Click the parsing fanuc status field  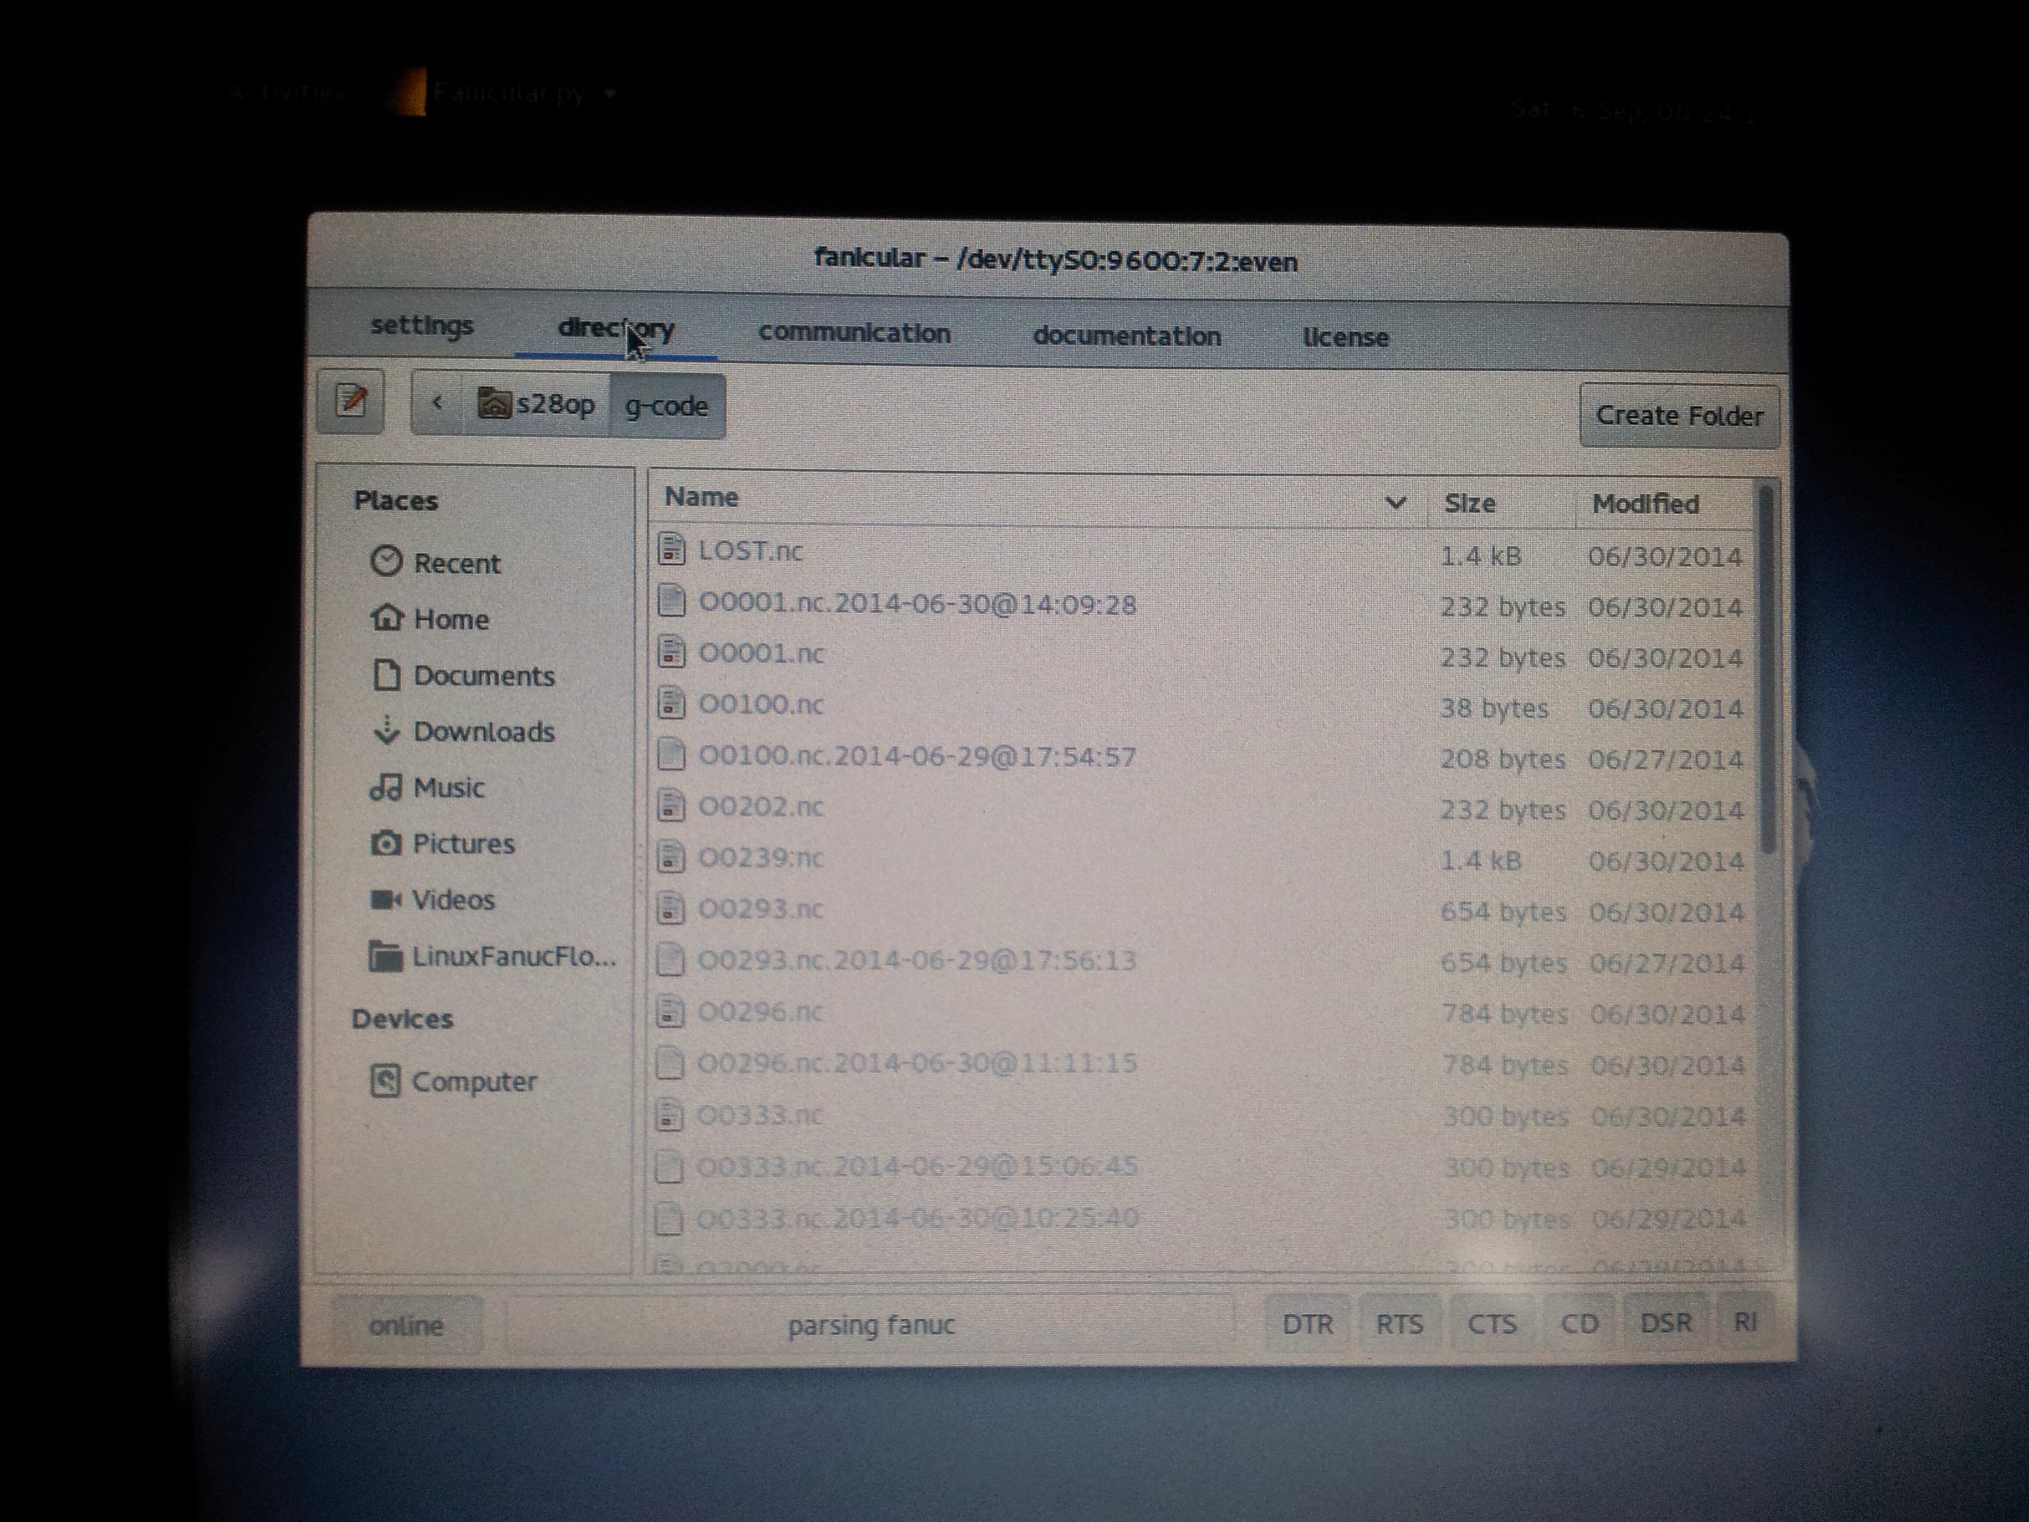pyautogui.click(x=870, y=1325)
